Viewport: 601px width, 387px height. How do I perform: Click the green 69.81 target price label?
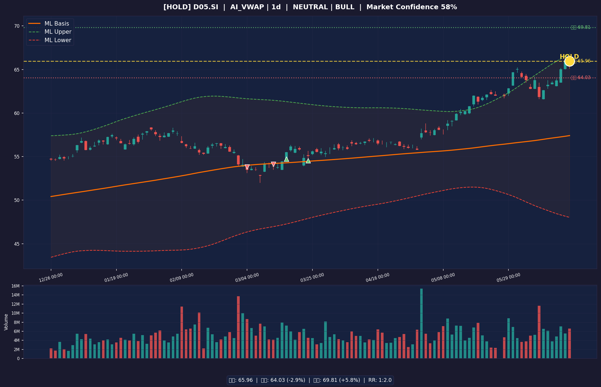point(581,27)
